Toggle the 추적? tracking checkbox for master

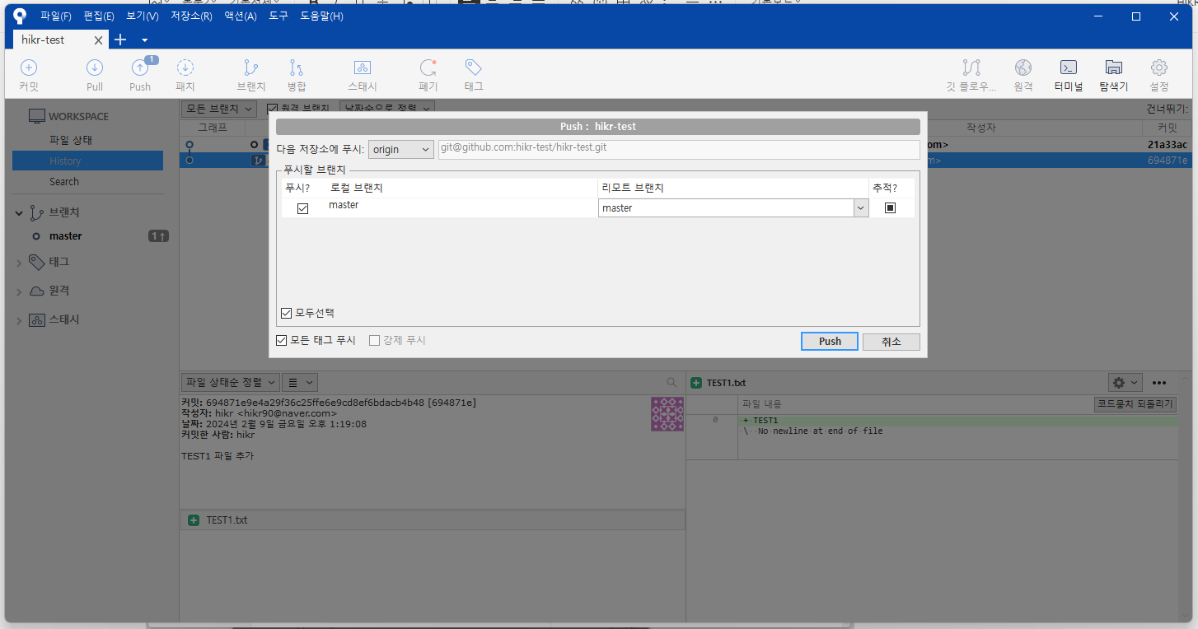coord(890,208)
